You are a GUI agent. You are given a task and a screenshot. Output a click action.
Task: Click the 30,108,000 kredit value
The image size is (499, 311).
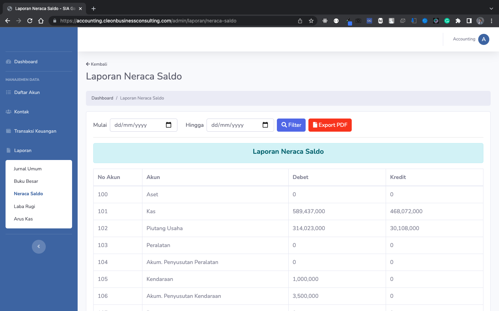click(x=405, y=228)
